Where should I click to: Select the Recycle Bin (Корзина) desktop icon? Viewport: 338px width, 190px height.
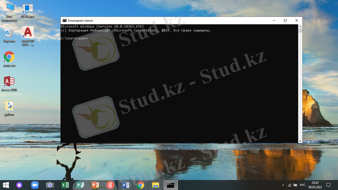(x=9, y=35)
